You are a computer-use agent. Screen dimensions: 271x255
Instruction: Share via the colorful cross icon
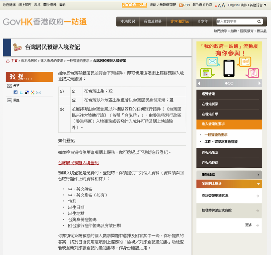point(33,92)
